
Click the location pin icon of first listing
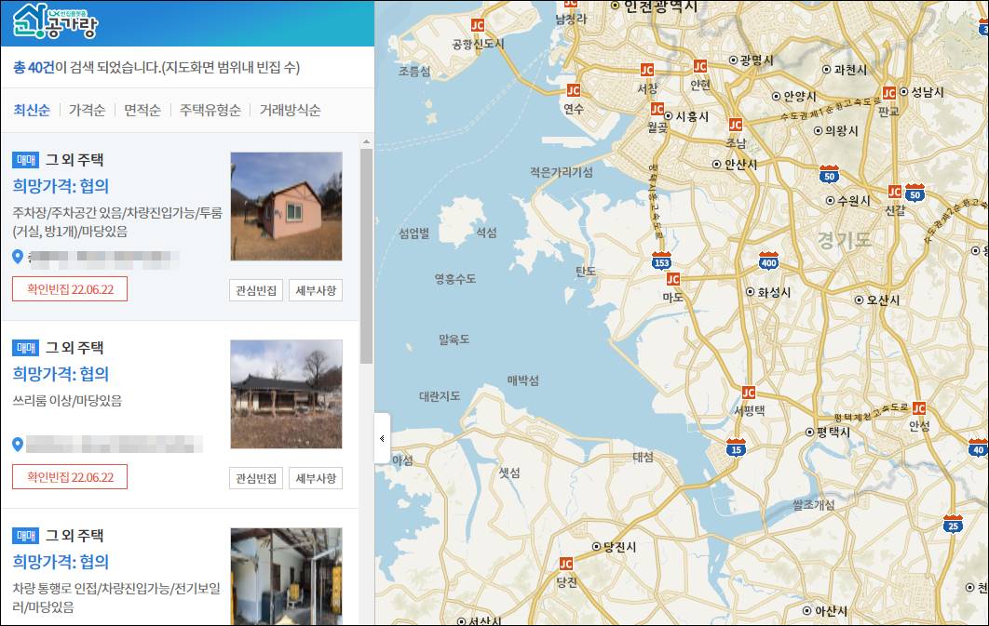18,257
